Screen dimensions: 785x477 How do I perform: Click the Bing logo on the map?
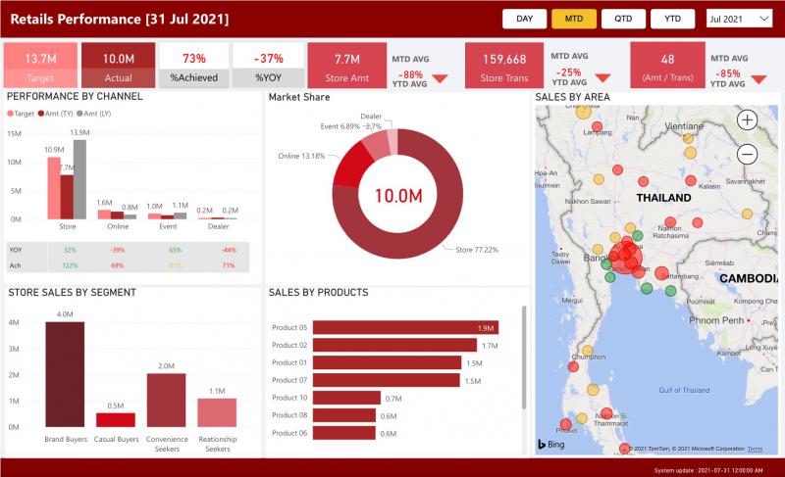(x=550, y=444)
